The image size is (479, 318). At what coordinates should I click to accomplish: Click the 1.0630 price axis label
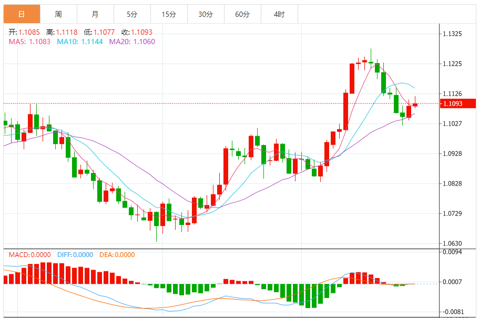452,243
